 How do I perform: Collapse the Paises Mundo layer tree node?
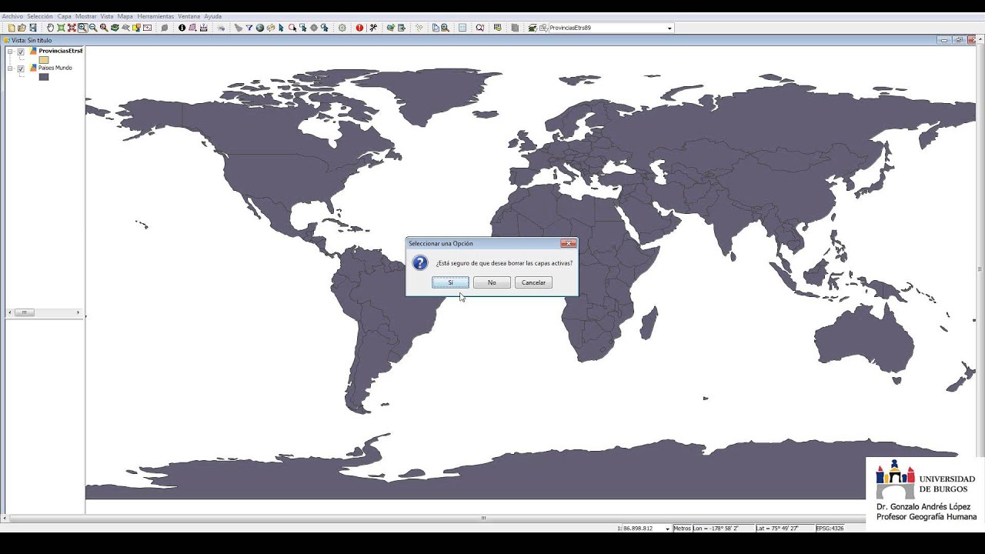tap(10, 68)
